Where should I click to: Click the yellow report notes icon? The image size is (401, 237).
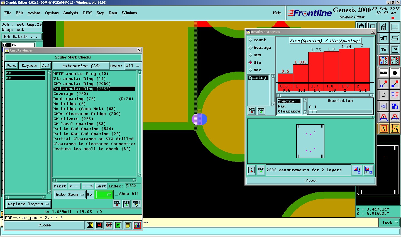point(128,225)
